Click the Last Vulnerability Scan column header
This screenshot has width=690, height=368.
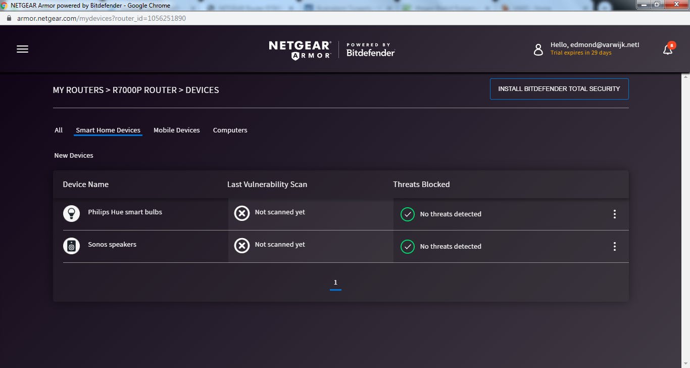[x=267, y=185]
